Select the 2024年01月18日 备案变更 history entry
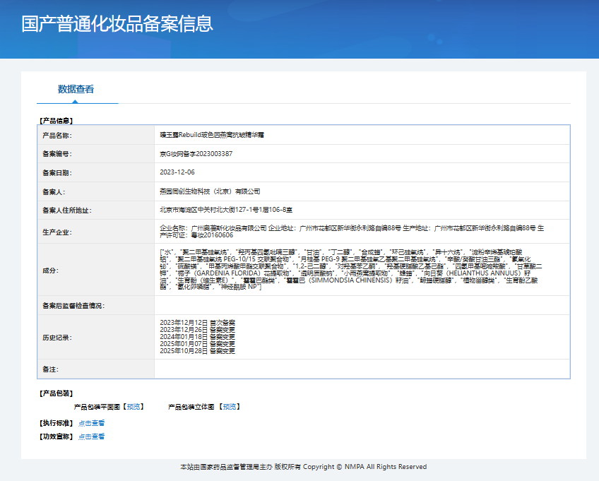The width and height of the screenshot is (599, 481). pos(197,337)
